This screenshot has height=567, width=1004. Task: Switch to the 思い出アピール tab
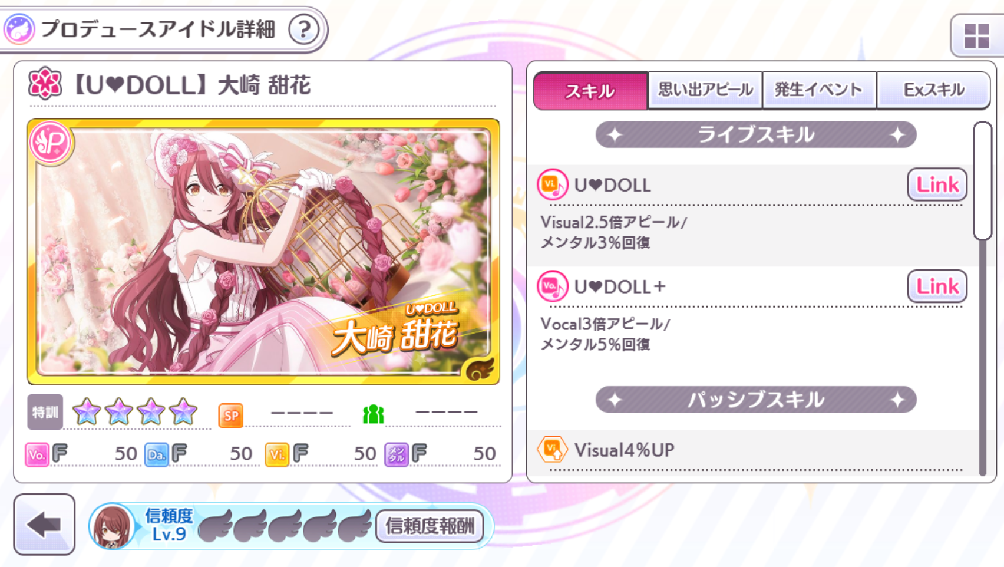pos(705,90)
